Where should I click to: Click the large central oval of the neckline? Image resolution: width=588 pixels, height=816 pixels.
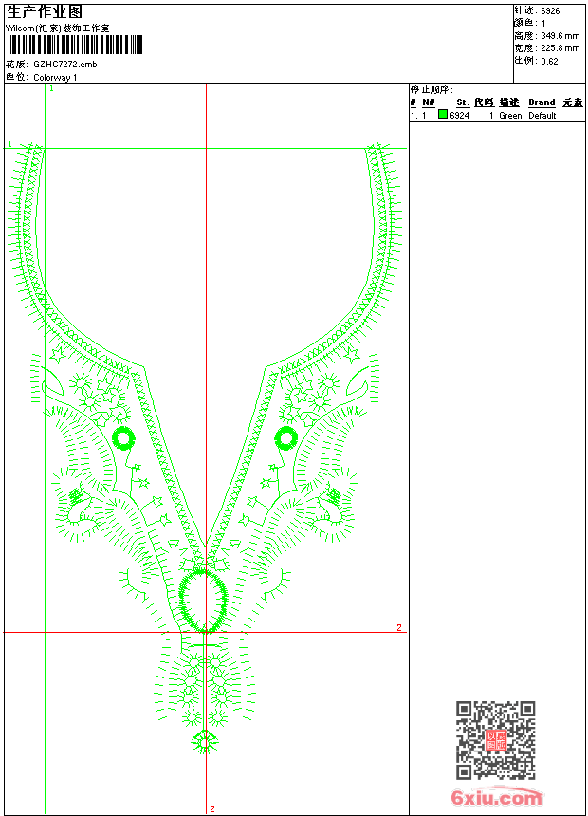point(203,600)
